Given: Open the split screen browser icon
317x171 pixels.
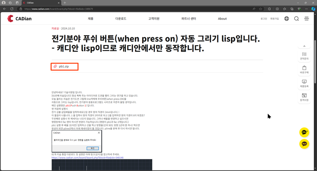Looking at the screenshot, I should (277, 9).
